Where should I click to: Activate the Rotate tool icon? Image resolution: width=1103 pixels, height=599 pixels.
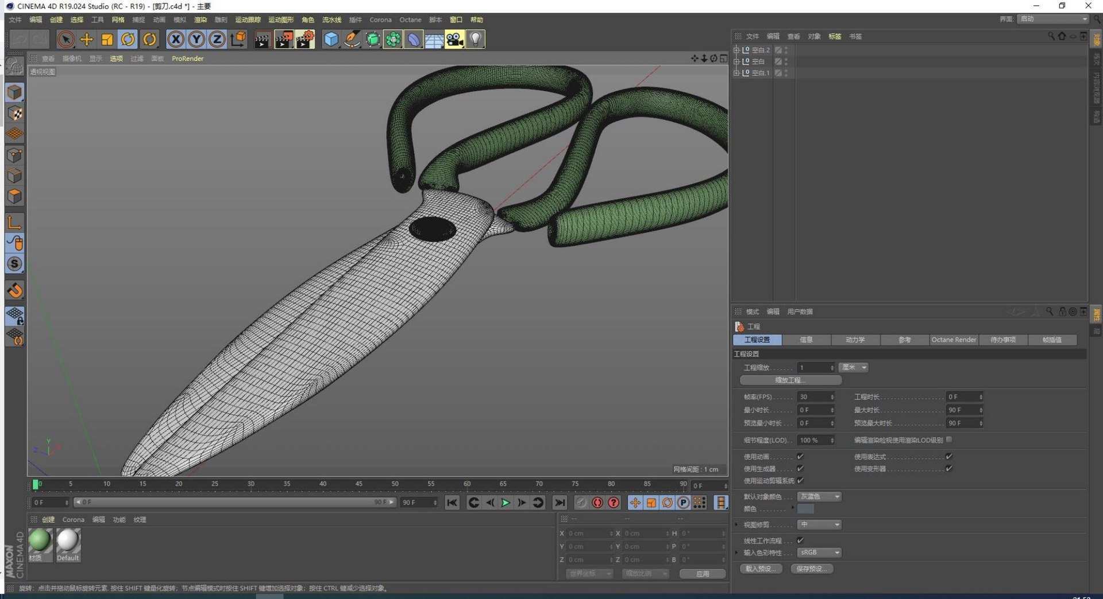(128, 39)
